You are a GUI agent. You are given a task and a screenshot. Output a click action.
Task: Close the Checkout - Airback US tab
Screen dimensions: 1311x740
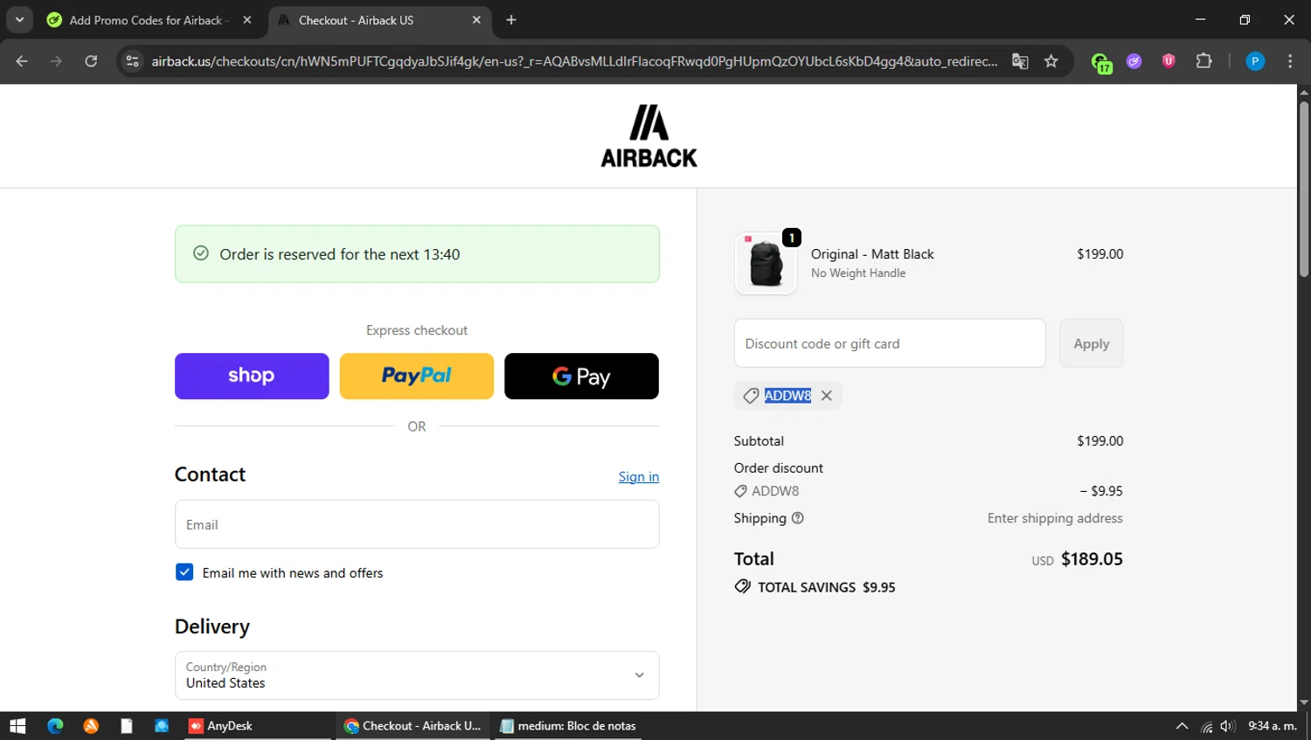tap(476, 20)
